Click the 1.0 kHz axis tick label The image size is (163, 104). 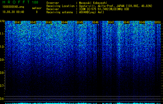(2, 47)
